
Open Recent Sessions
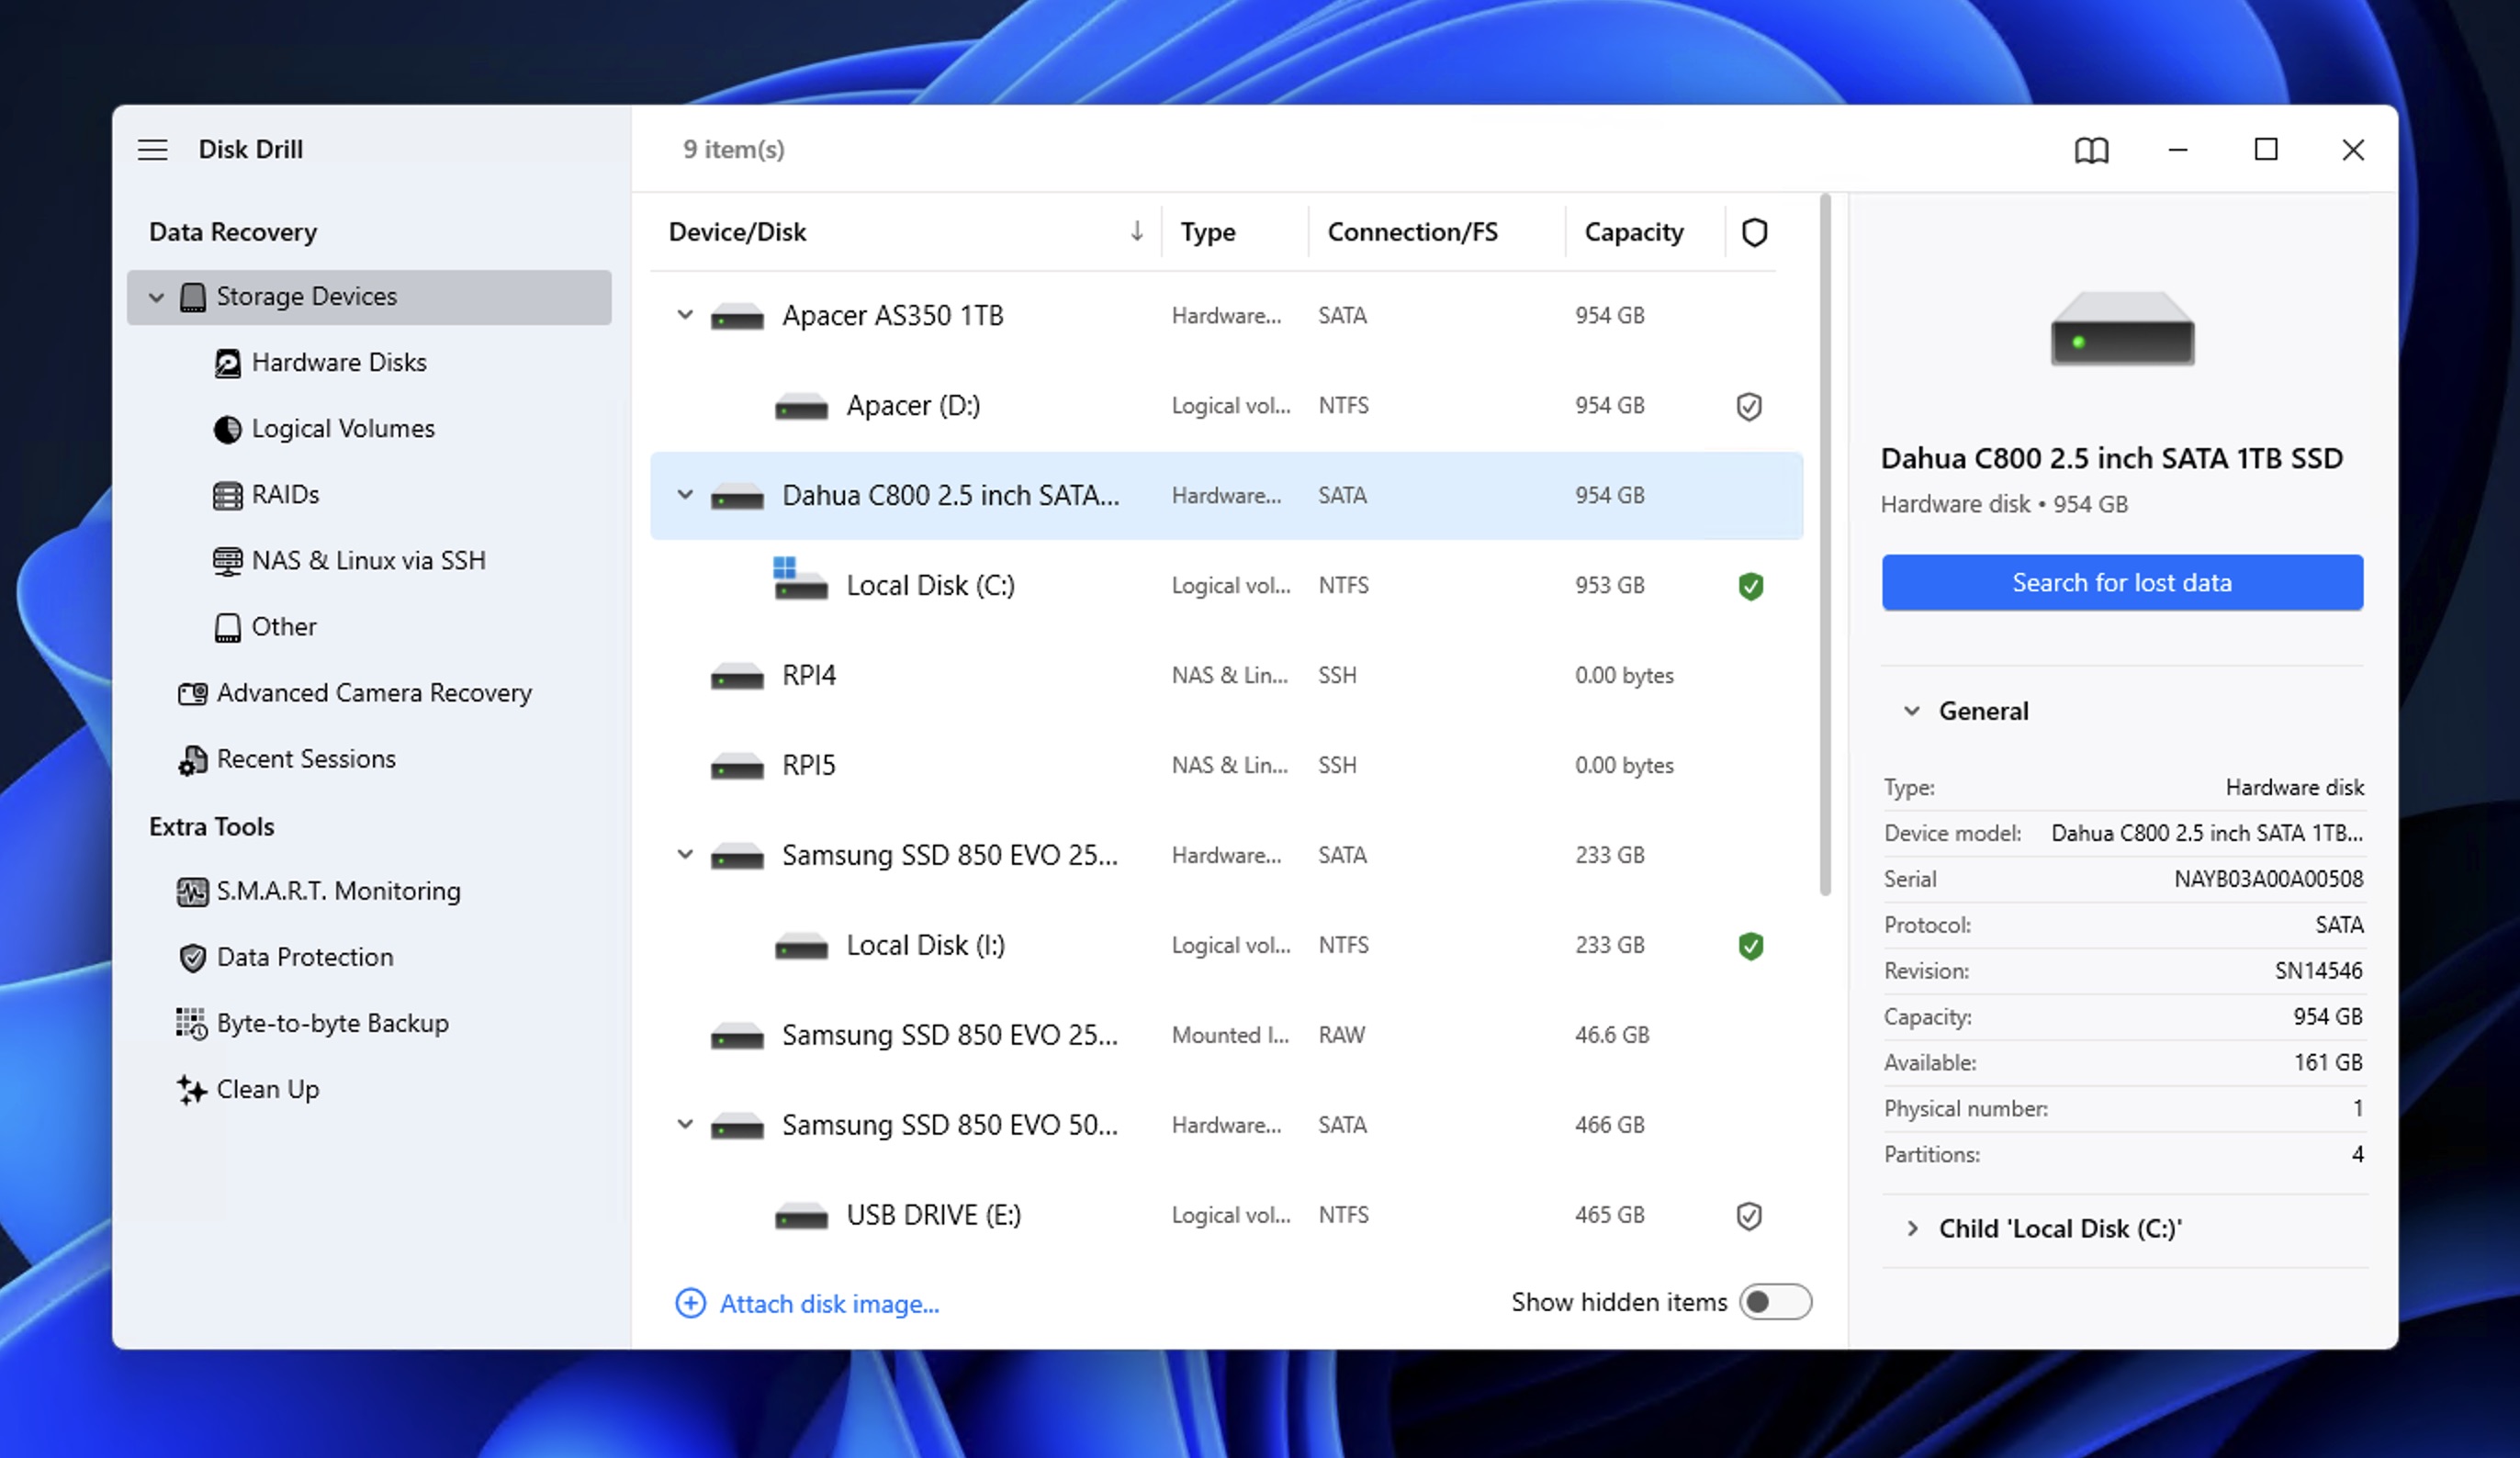point(305,758)
